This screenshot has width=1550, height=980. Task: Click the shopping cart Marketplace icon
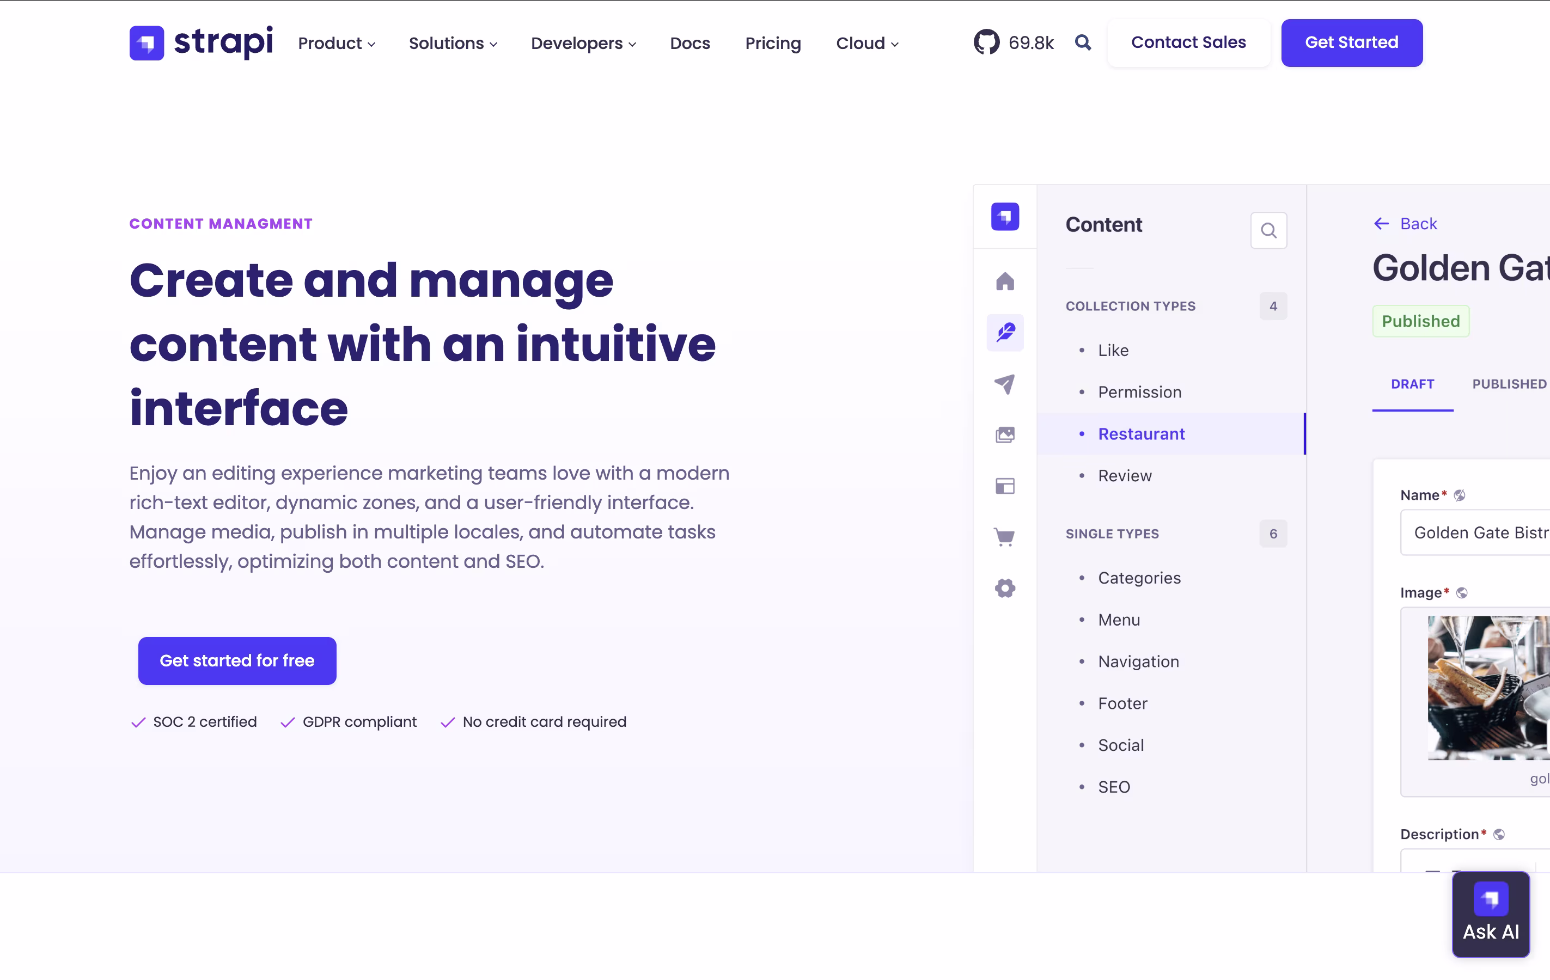click(x=1005, y=537)
